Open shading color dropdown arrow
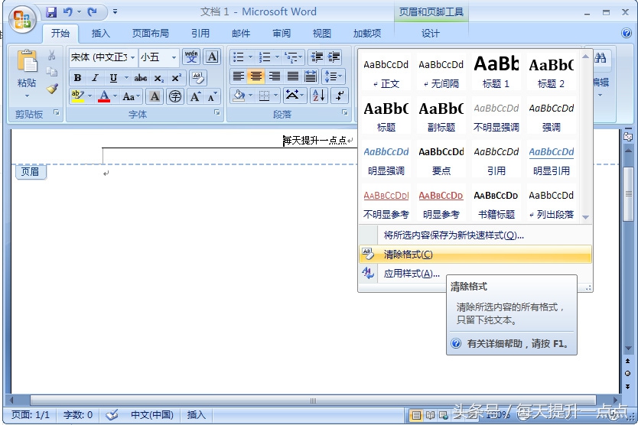The height and width of the screenshot is (425, 638). [x=251, y=96]
